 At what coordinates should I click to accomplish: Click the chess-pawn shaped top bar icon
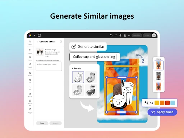125,35
